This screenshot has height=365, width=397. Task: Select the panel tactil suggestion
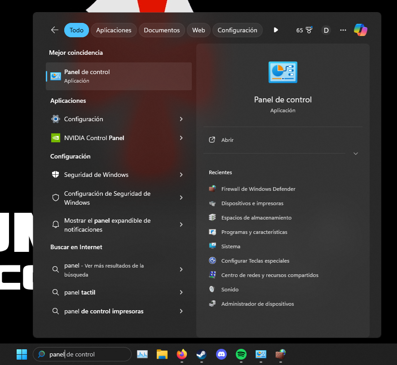pos(119,292)
